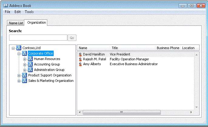This screenshot has width=208, height=127.
Task: Click Rajesh M. Patel's contact person icon
Action: point(80,59)
